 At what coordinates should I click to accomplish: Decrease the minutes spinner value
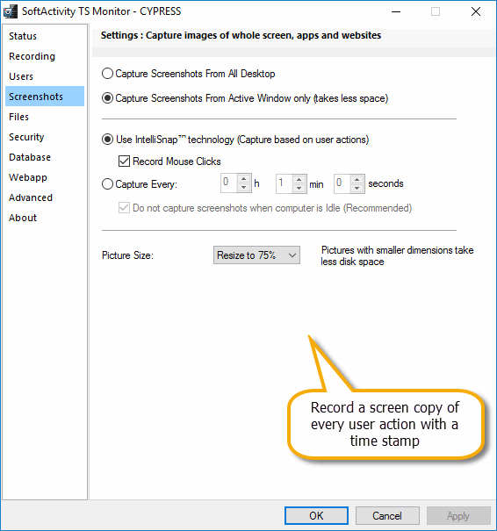299,188
